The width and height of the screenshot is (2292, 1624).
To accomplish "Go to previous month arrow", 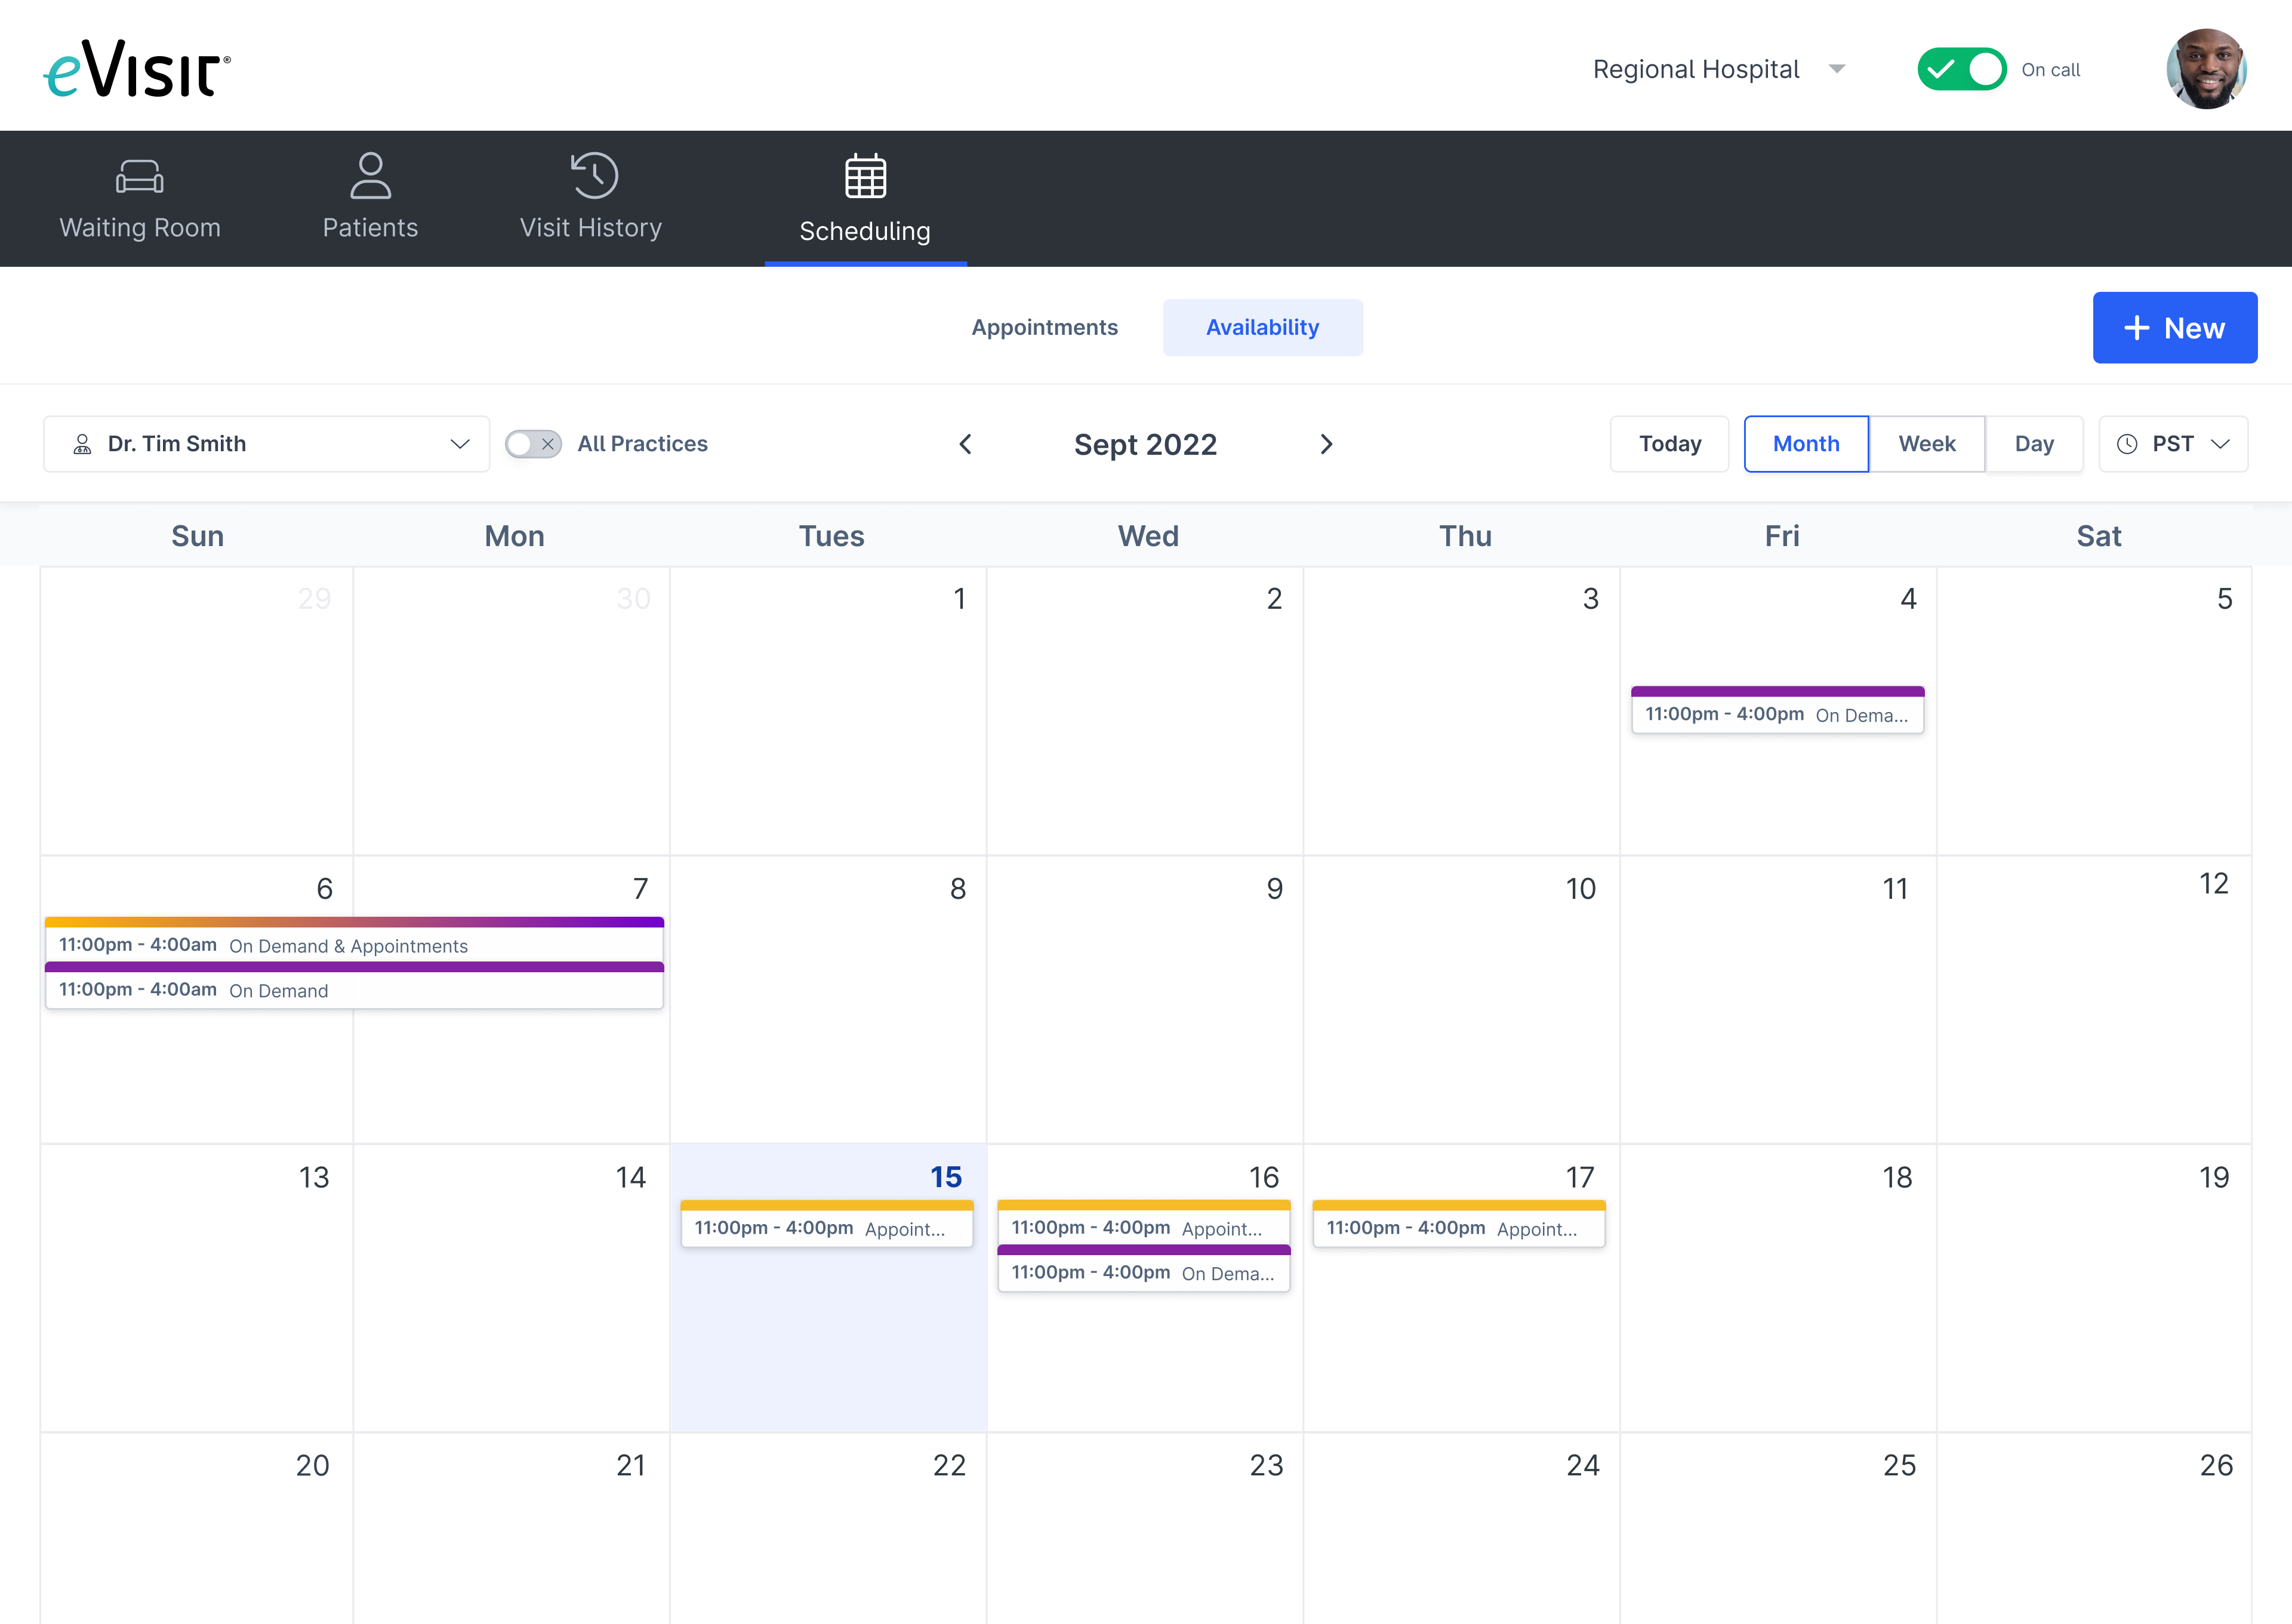I will click(x=965, y=444).
